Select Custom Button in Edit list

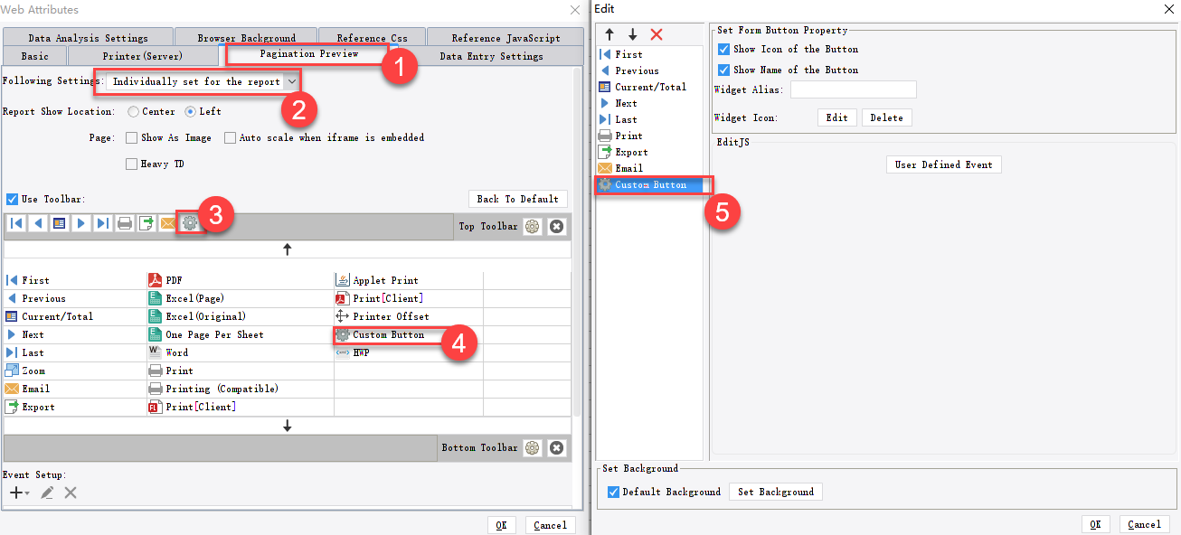coord(649,184)
